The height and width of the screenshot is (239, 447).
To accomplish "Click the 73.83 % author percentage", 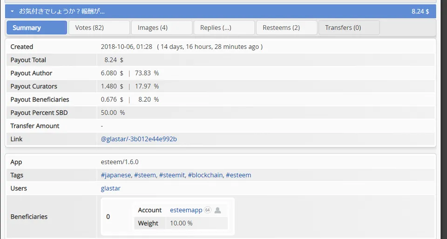I will pyautogui.click(x=147, y=73).
